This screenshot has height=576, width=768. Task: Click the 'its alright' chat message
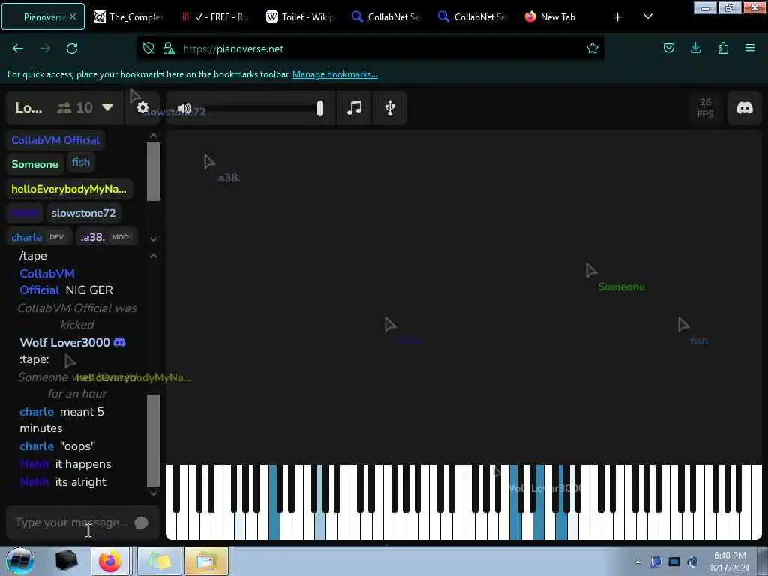pos(81,482)
